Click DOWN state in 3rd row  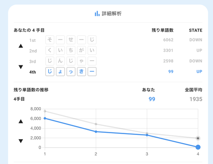196,61
